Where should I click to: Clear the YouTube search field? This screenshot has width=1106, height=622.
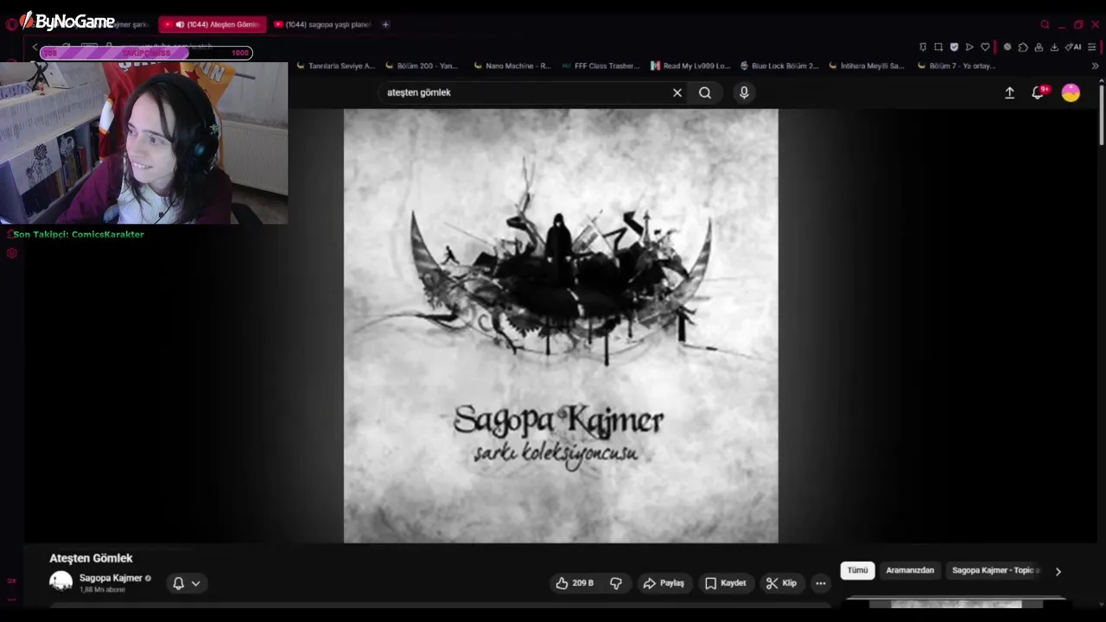click(677, 92)
